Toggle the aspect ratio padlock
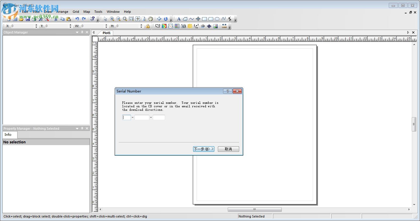 [148, 26]
